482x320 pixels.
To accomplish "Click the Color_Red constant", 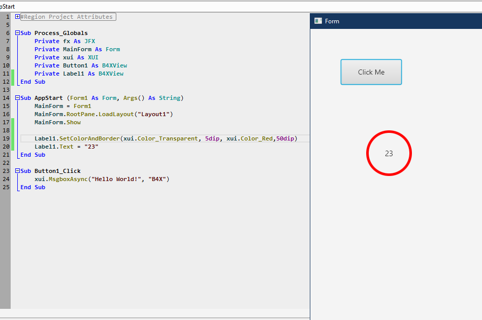I will (x=256, y=138).
